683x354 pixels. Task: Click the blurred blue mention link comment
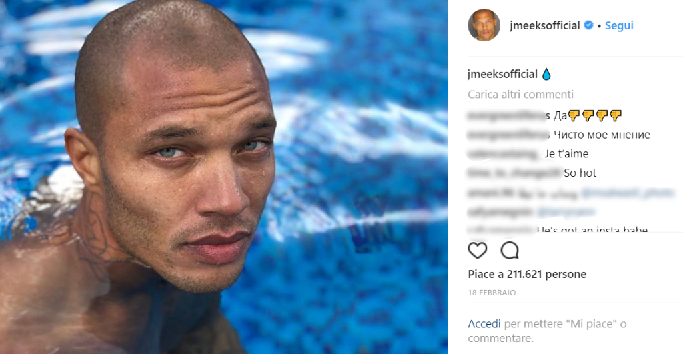point(566,211)
